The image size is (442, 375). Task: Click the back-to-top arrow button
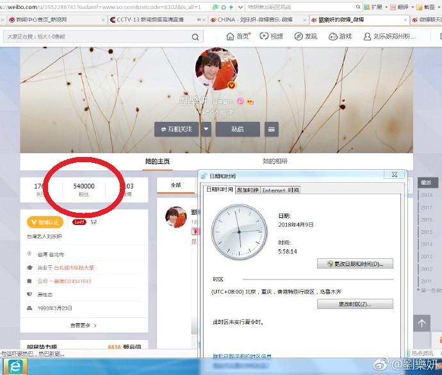[x=422, y=324]
